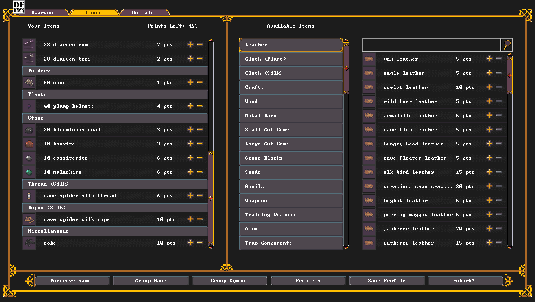535x302 pixels.
Task: Open the Seeds category
Action: (291, 172)
